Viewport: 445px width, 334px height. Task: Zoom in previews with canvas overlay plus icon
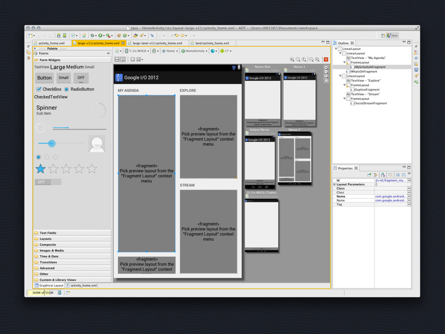click(326, 67)
